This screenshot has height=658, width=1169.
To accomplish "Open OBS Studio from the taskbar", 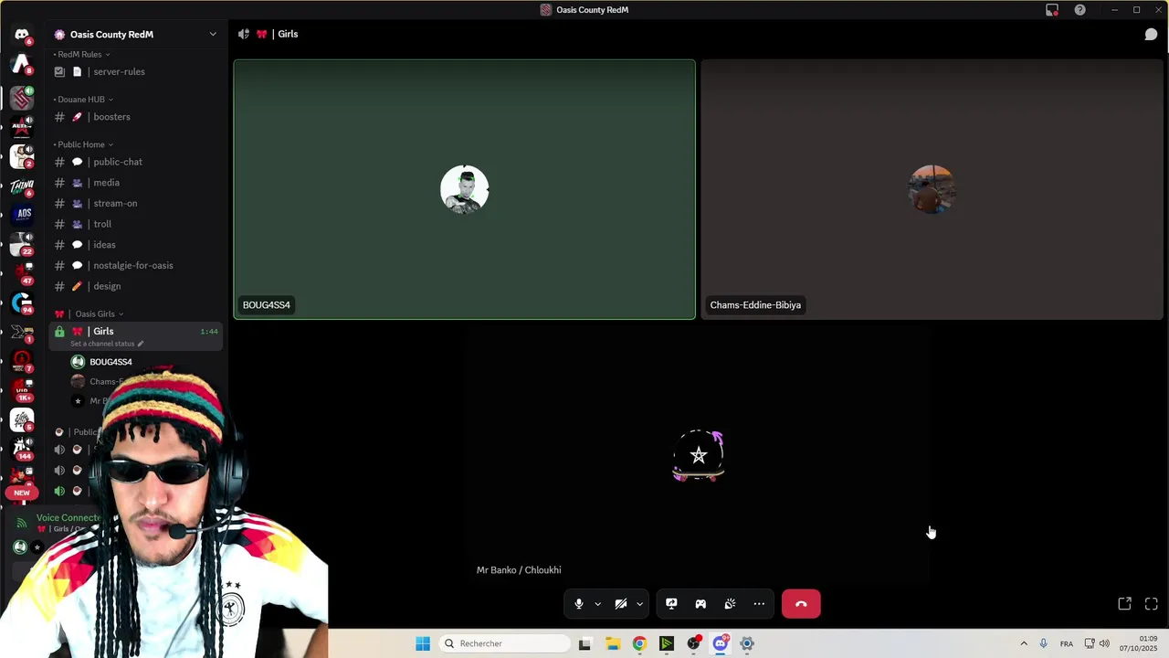I will click(x=693, y=643).
